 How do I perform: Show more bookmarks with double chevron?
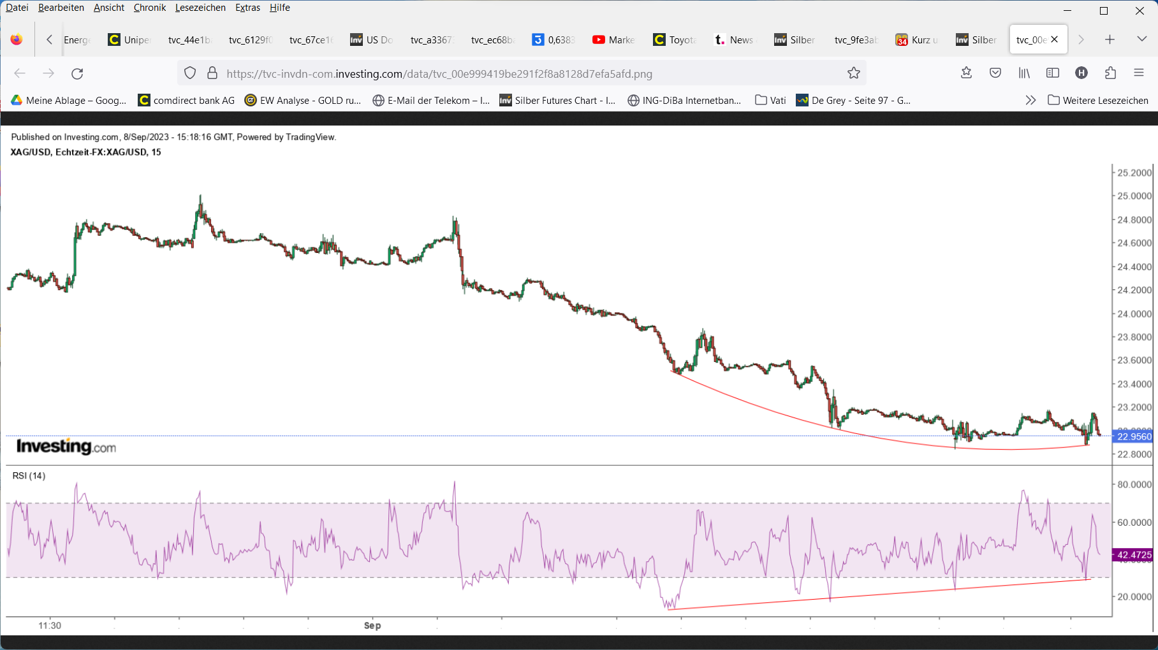click(1030, 100)
